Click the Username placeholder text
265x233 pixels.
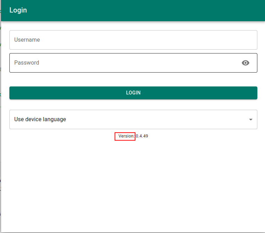27,40
